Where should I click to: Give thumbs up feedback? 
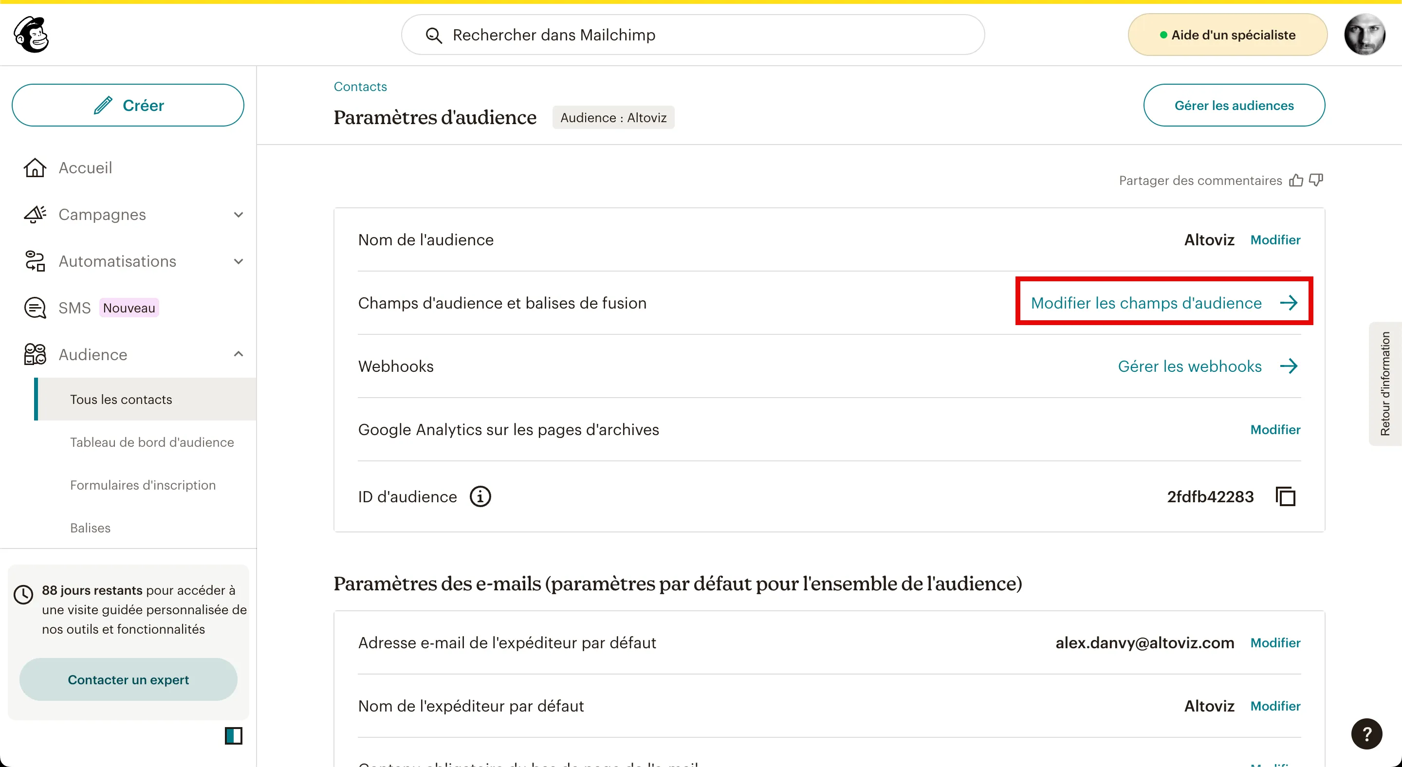click(1296, 180)
